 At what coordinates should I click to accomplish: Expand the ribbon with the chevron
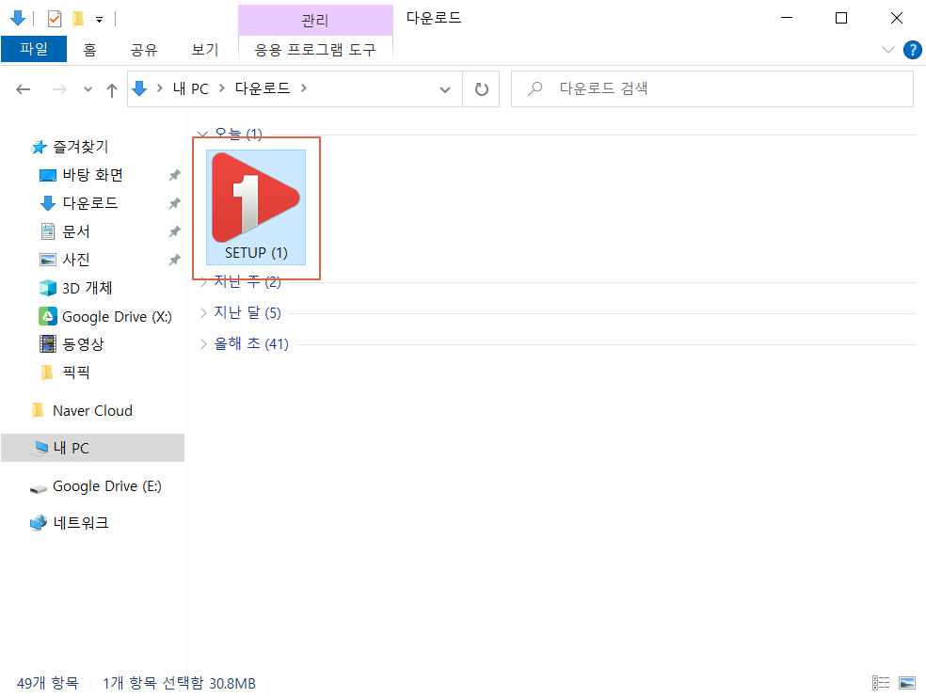[887, 50]
